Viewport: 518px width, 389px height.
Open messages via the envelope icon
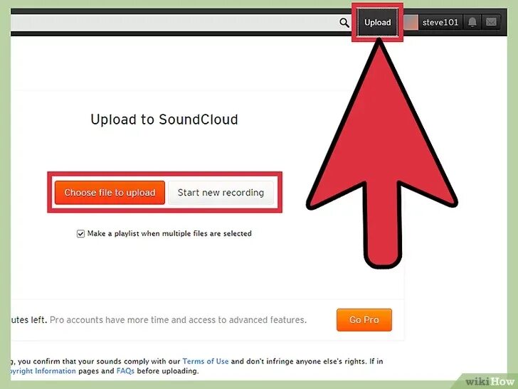point(491,23)
